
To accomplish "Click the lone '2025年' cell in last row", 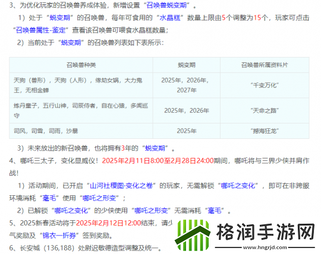I will click(187, 131).
